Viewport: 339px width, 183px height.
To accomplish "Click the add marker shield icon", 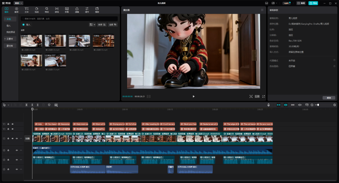I will [49, 105].
